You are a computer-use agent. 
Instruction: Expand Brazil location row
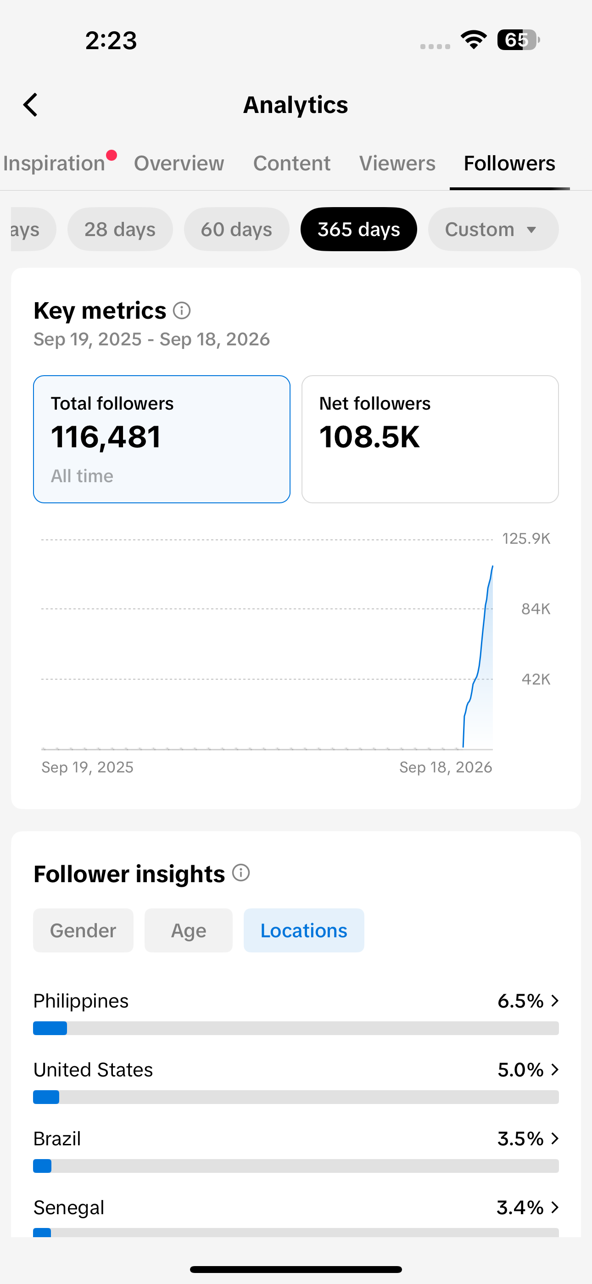(296, 1150)
